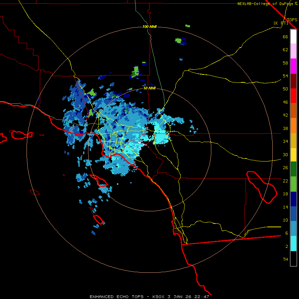Click the "TOPS" legend title
Screen dimensions: 299x299
(x=292, y=20)
